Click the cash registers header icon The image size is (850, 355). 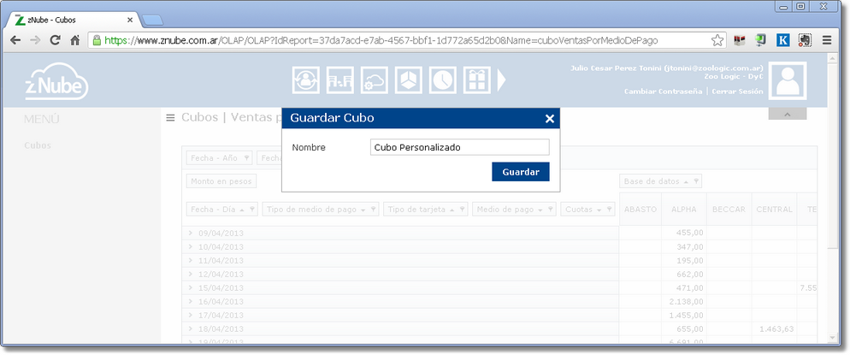point(339,80)
